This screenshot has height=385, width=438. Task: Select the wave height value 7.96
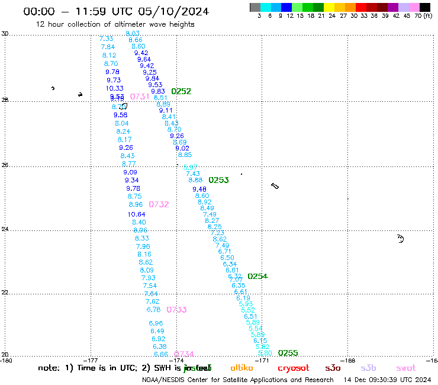143,246
